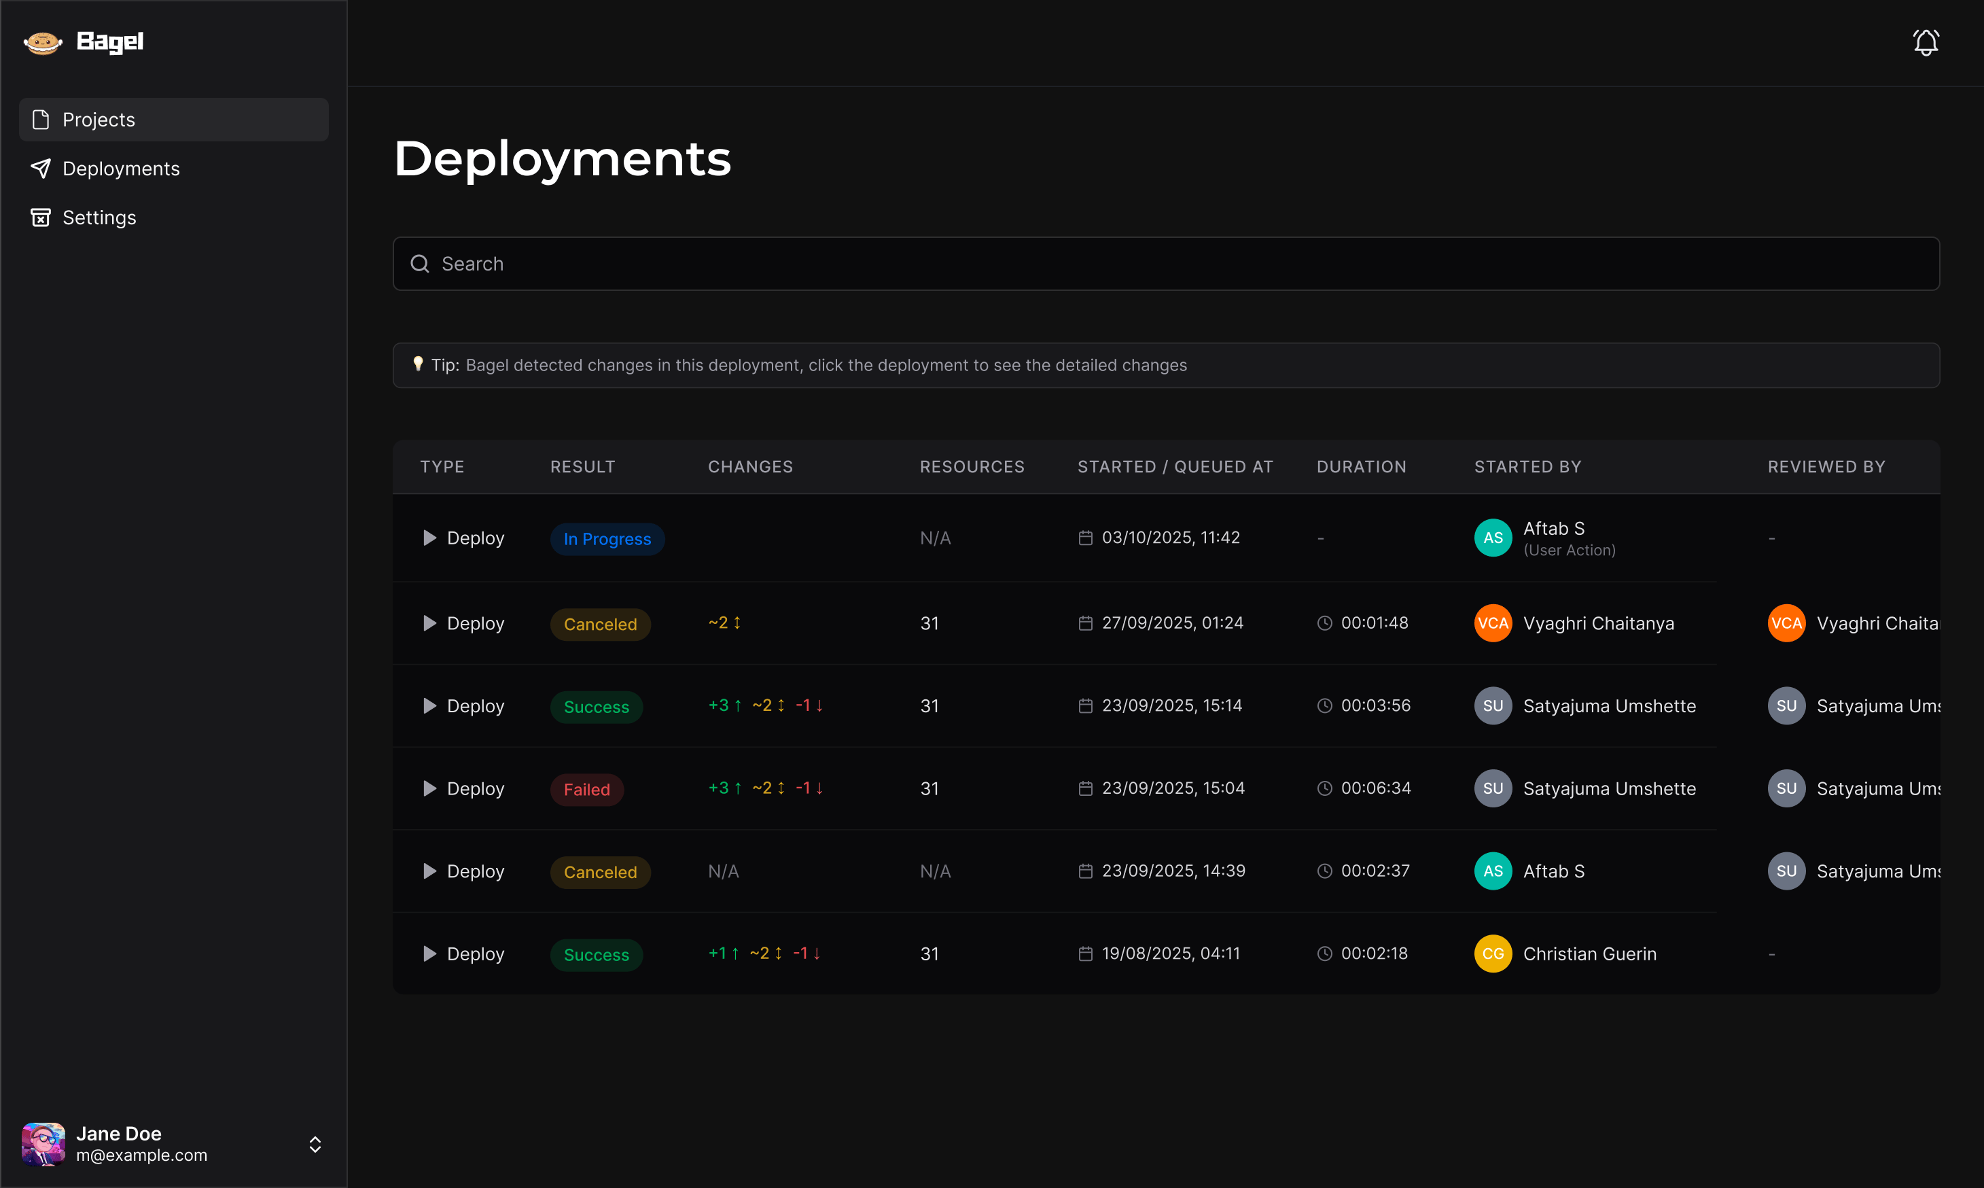Expand the 23/09/2025, 14:39 Canceled deployment row
The height and width of the screenshot is (1188, 1984).
(429, 871)
